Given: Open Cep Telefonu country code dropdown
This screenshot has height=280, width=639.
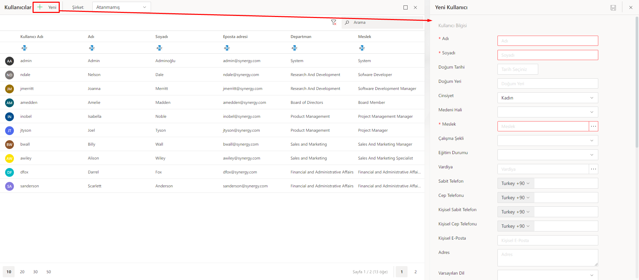Looking at the screenshot, I should pyautogui.click(x=516, y=198).
